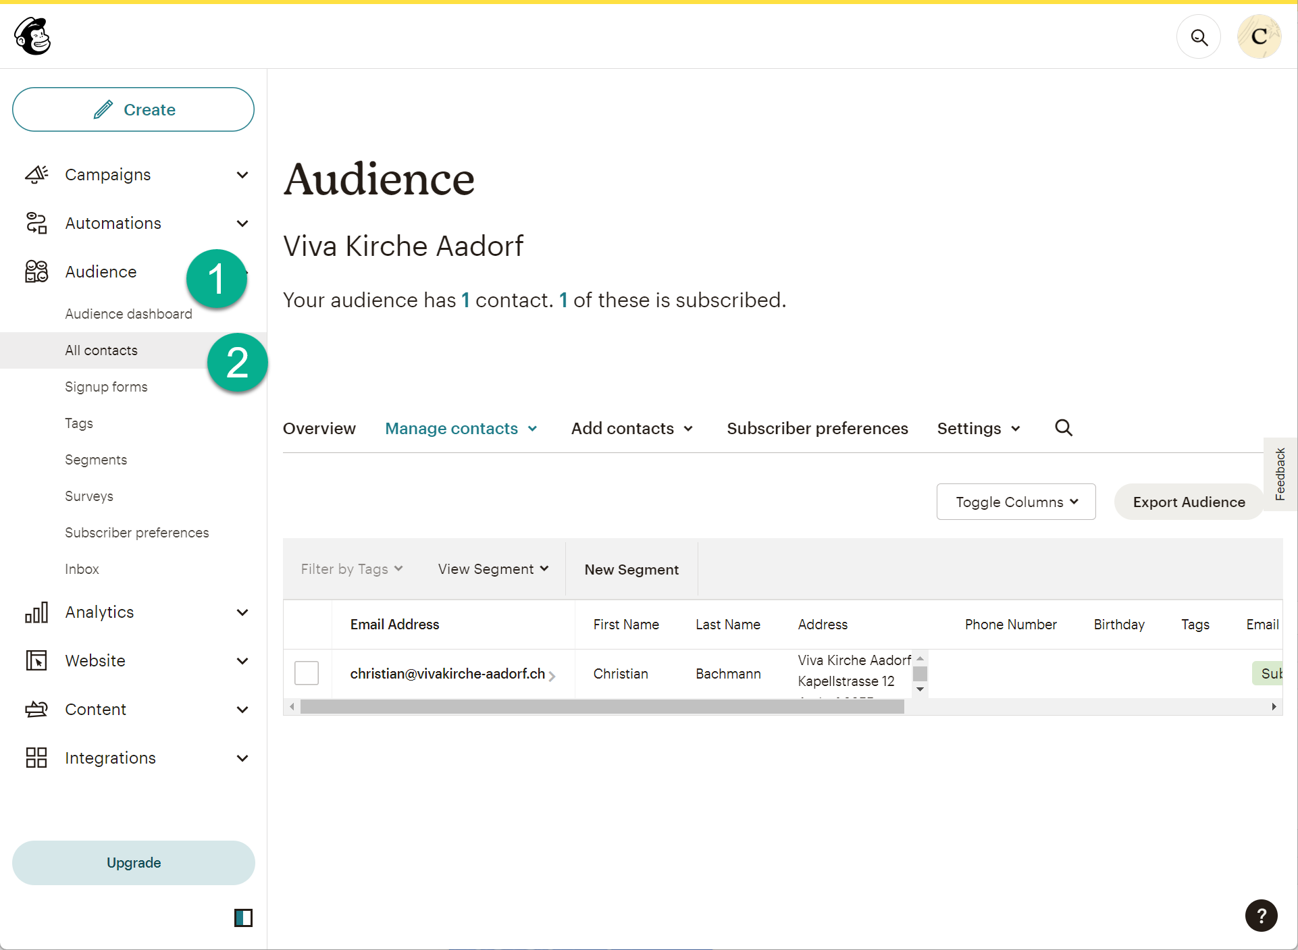Click the Automations sidebar icon
The width and height of the screenshot is (1298, 950).
[x=36, y=223]
